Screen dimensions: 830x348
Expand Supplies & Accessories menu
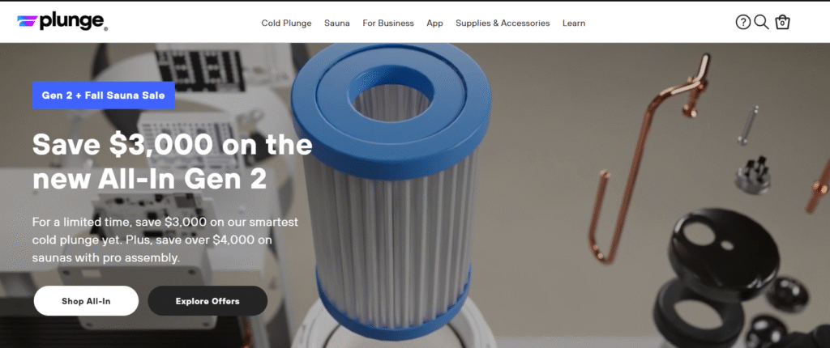pyautogui.click(x=503, y=23)
